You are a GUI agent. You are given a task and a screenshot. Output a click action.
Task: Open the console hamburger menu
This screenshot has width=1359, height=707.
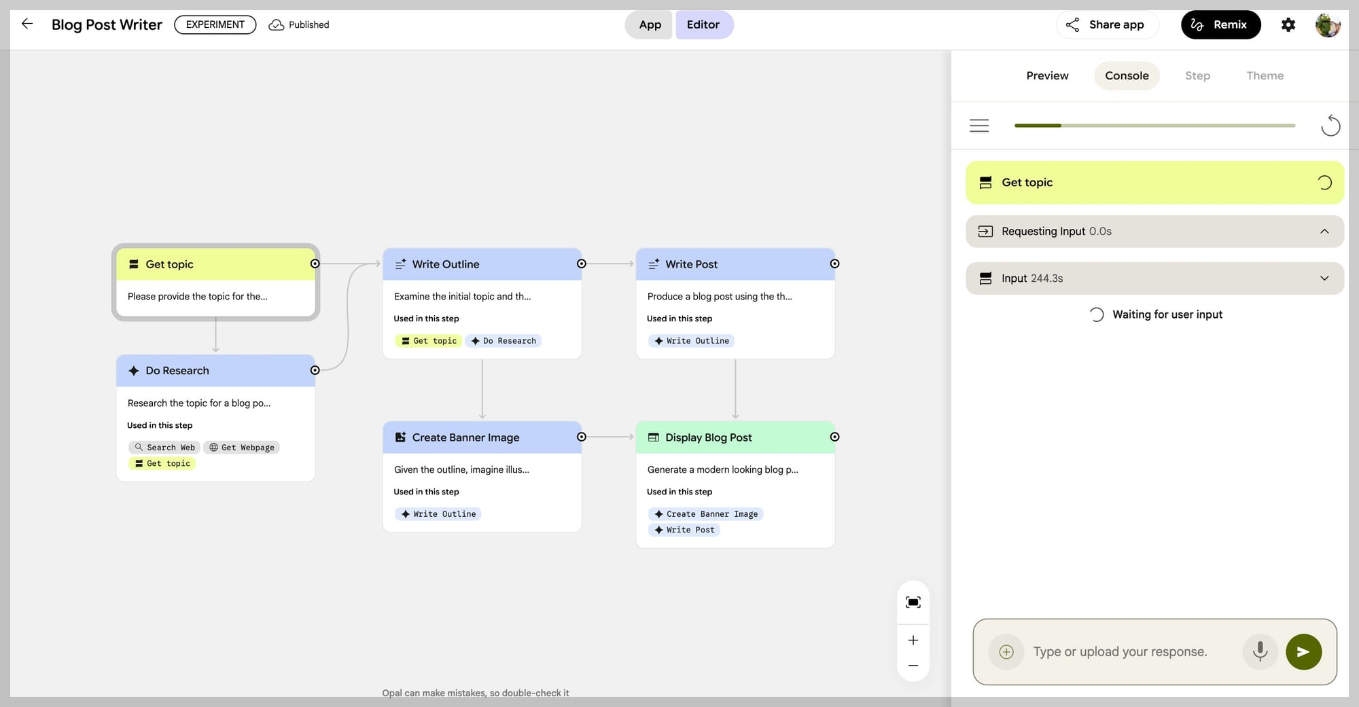[x=979, y=126]
